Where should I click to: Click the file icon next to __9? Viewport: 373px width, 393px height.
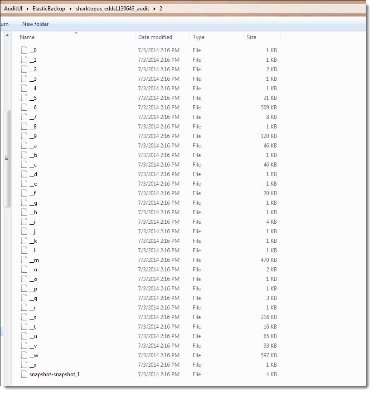click(24, 136)
